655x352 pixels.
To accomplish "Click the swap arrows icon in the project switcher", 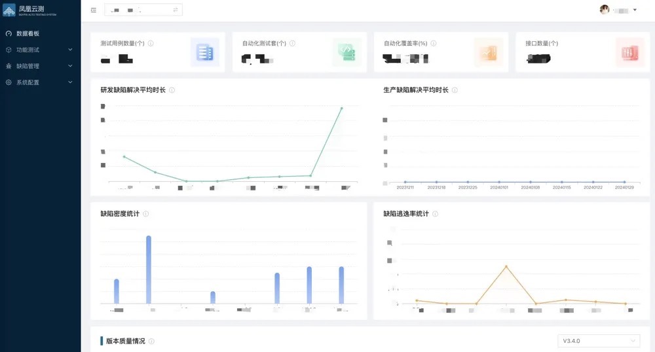I will click(x=176, y=10).
